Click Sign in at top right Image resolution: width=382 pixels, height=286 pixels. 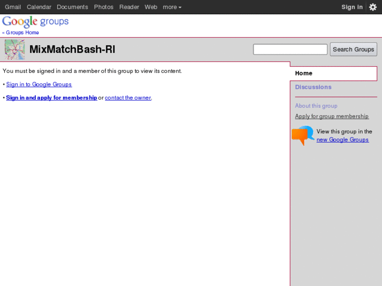(x=352, y=7)
